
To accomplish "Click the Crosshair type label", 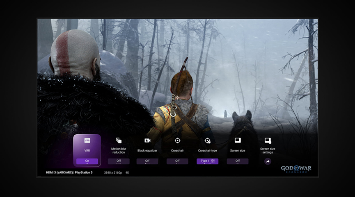I will click(207, 150).
